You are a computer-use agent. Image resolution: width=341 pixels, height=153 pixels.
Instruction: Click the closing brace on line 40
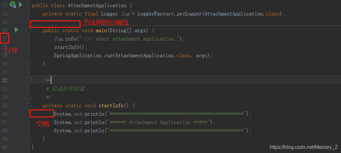click(33, 147)
